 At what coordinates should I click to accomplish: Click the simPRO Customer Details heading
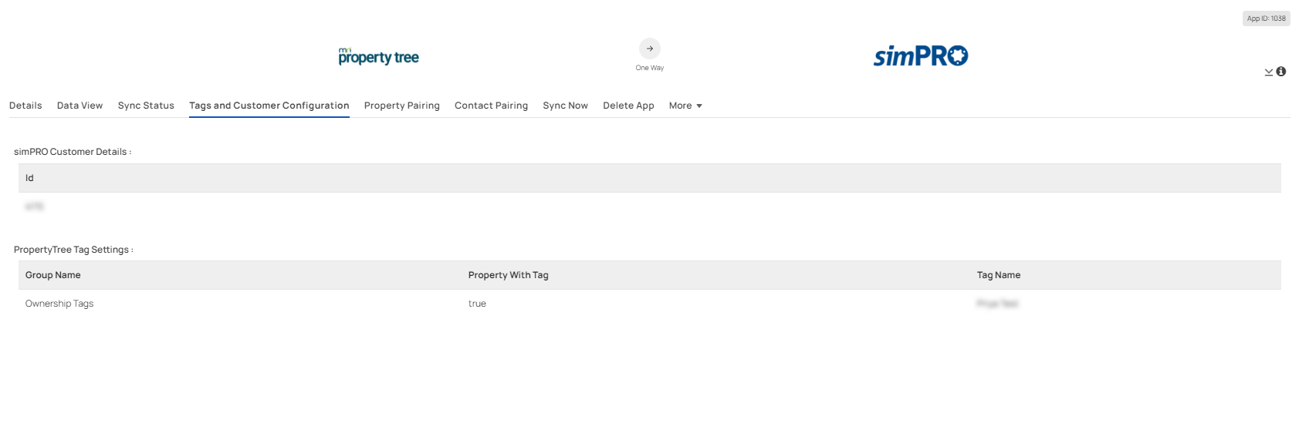click(73, 152)
